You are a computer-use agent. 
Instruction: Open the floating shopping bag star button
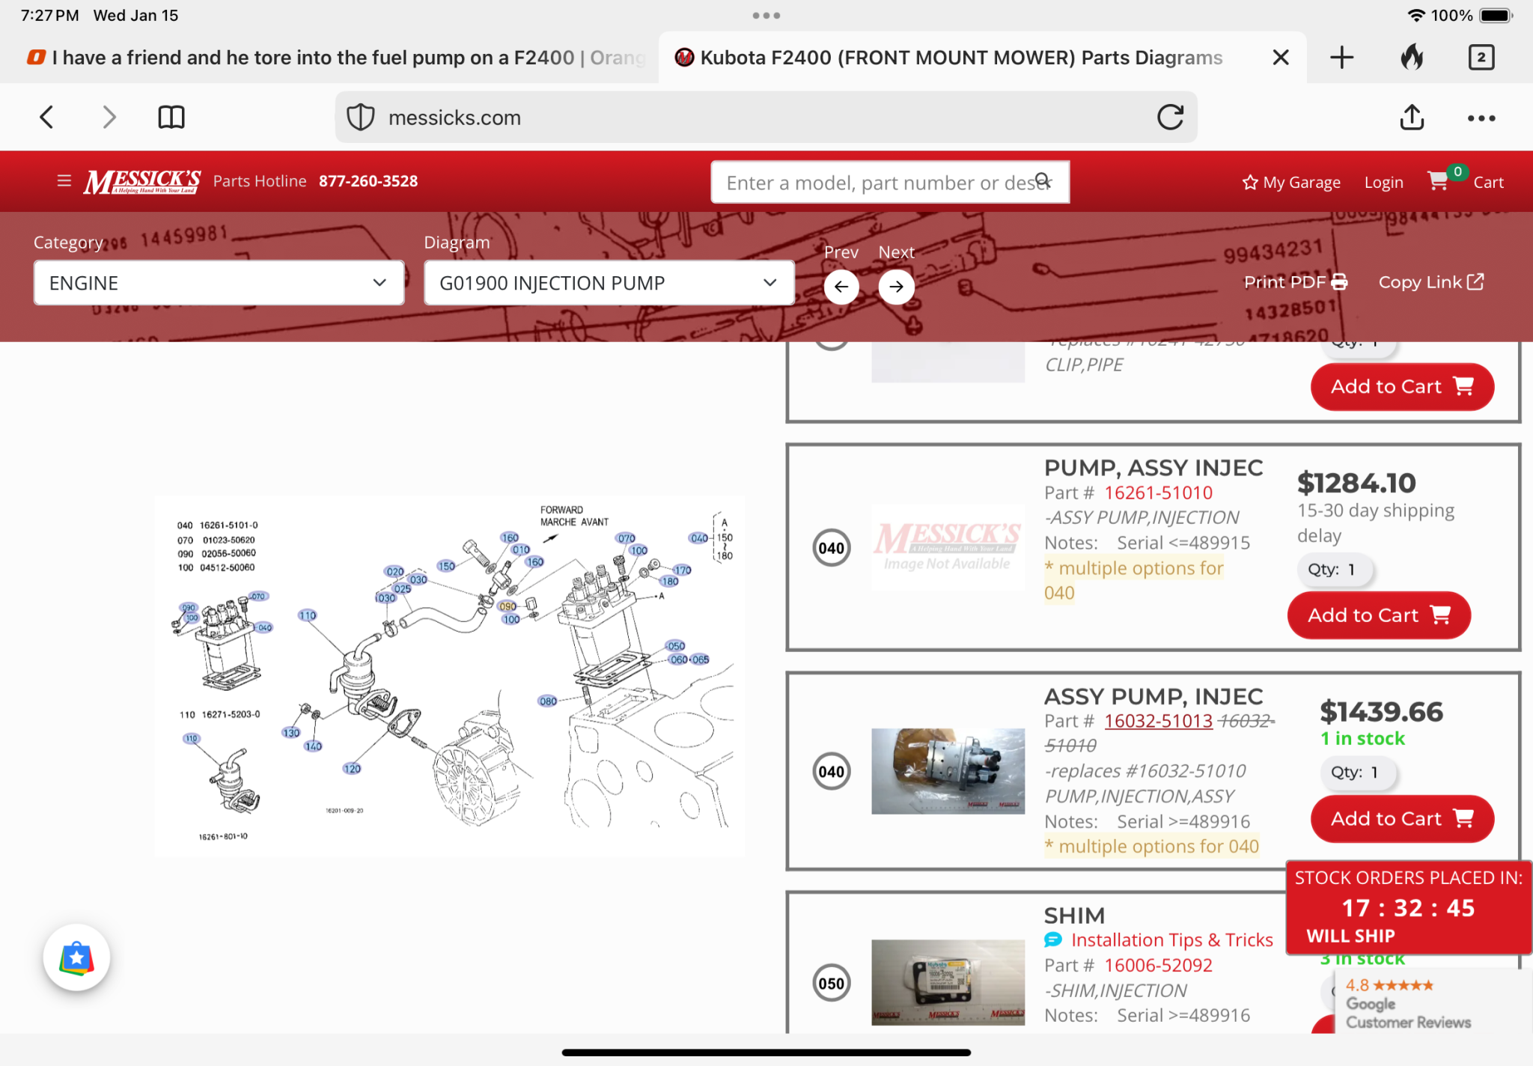click(x=76, y=957)
